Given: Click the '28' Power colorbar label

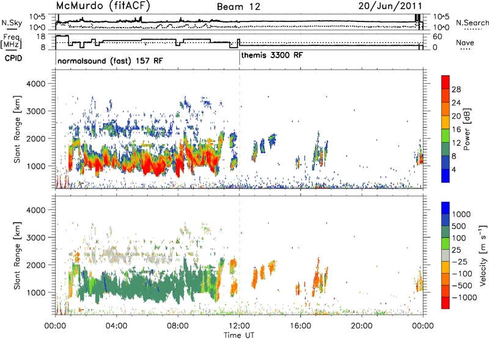Looking at the screenshot, I should coord(456,89).
